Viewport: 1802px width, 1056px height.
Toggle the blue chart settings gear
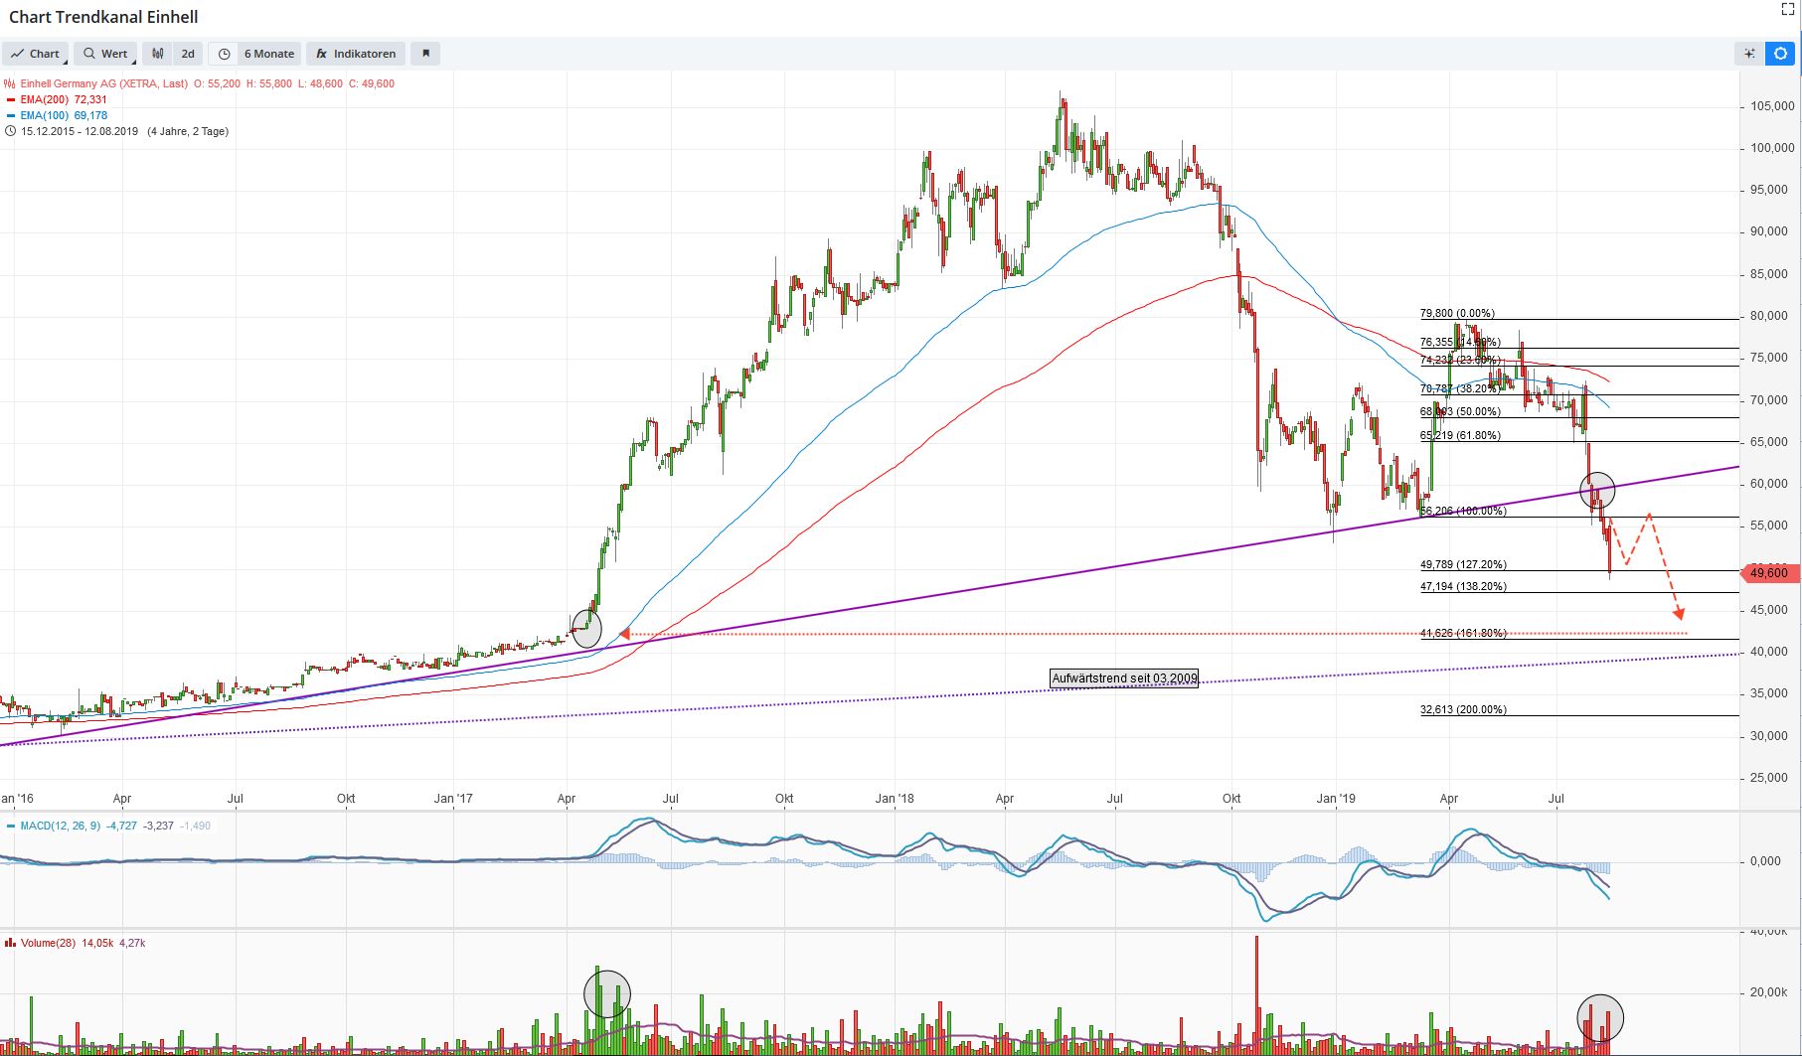(1780, 54)
